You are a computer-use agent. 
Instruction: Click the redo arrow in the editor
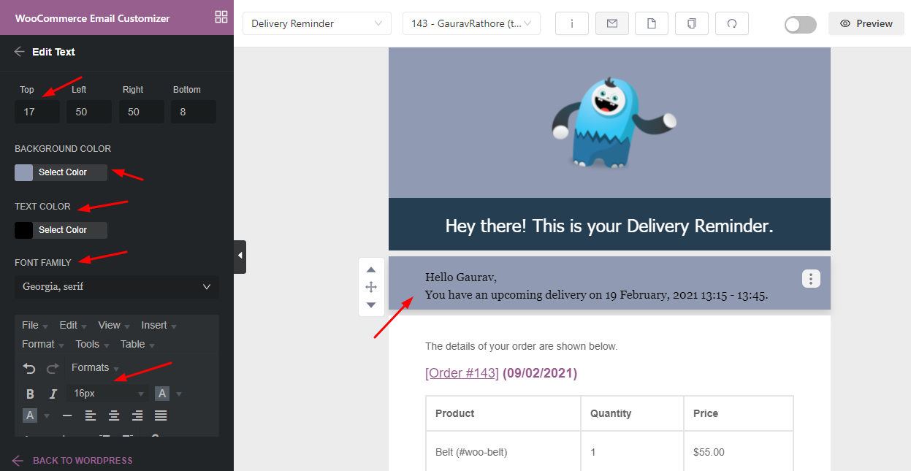[53, 369]
